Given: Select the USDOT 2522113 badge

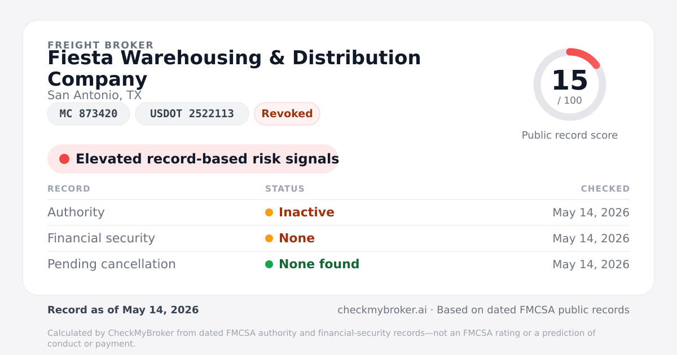Looking at the screenshot, I should tap(192, 114).
